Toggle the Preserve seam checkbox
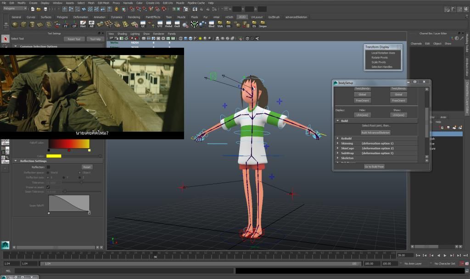The height and width of the screenshot is (279, 470). coord(48,187)
